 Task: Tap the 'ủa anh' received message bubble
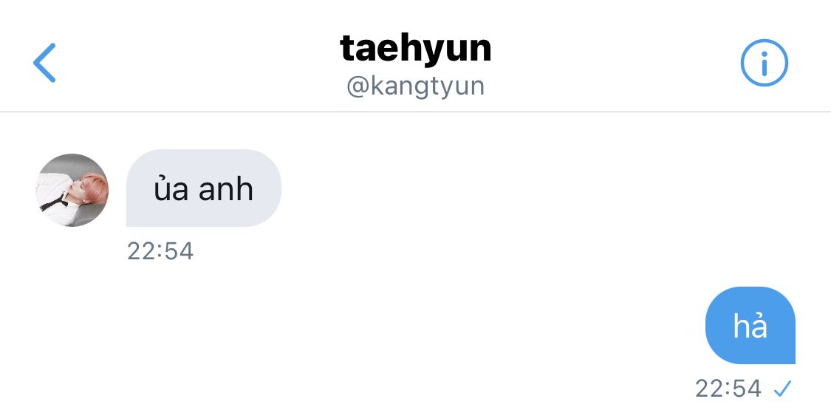pyautogui.click(x=204, y=188)
